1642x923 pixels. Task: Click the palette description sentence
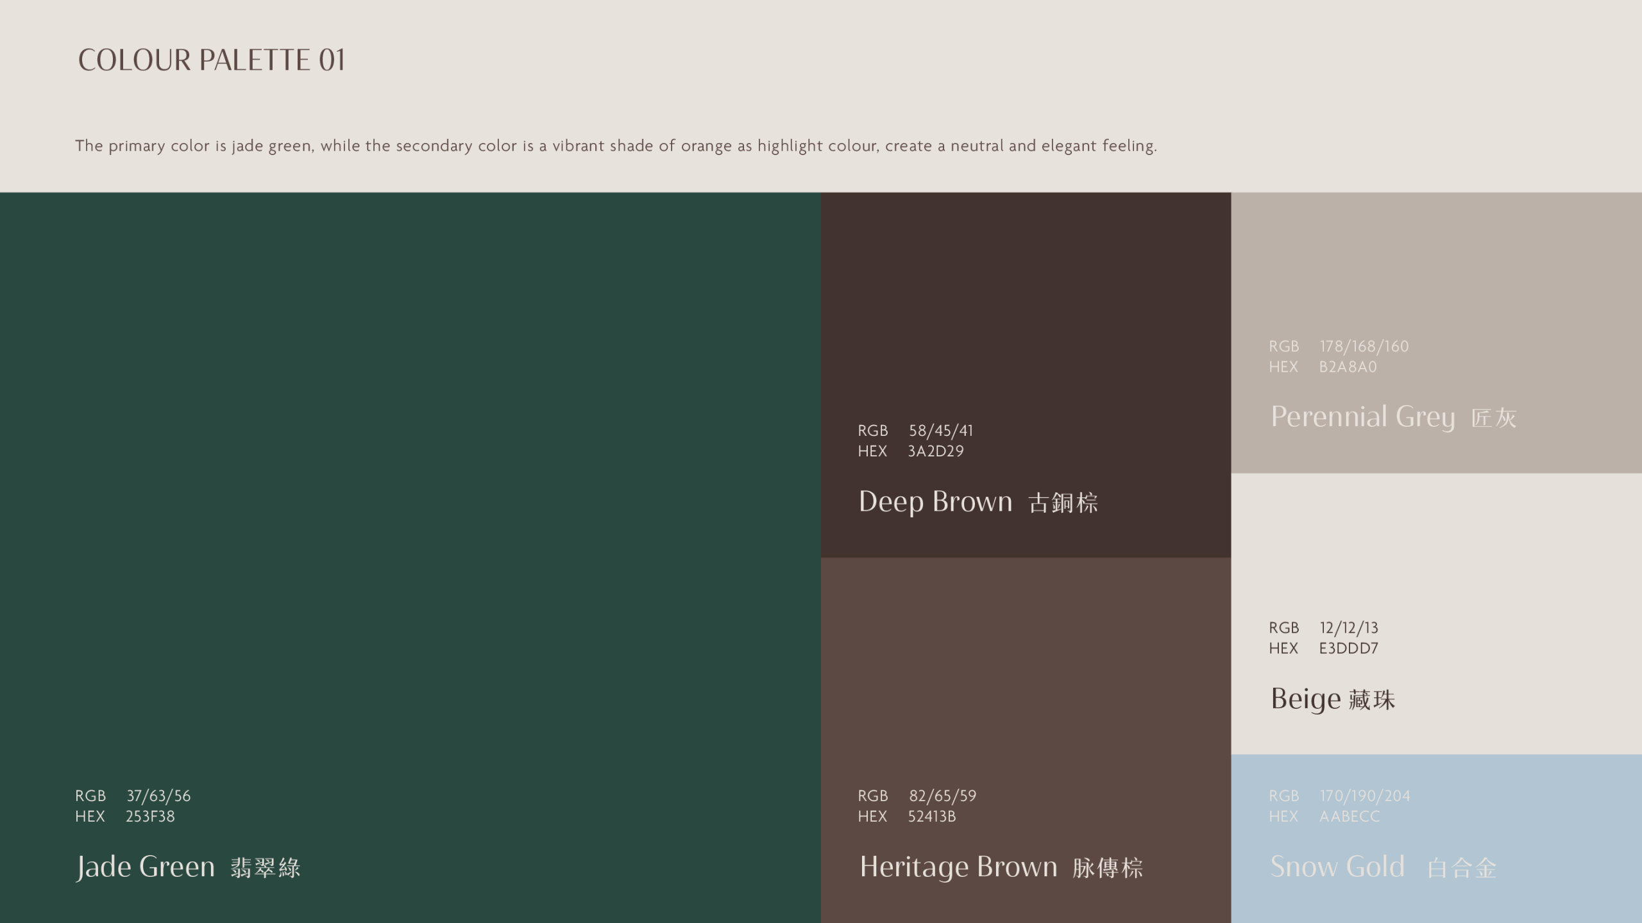[616, 146]
